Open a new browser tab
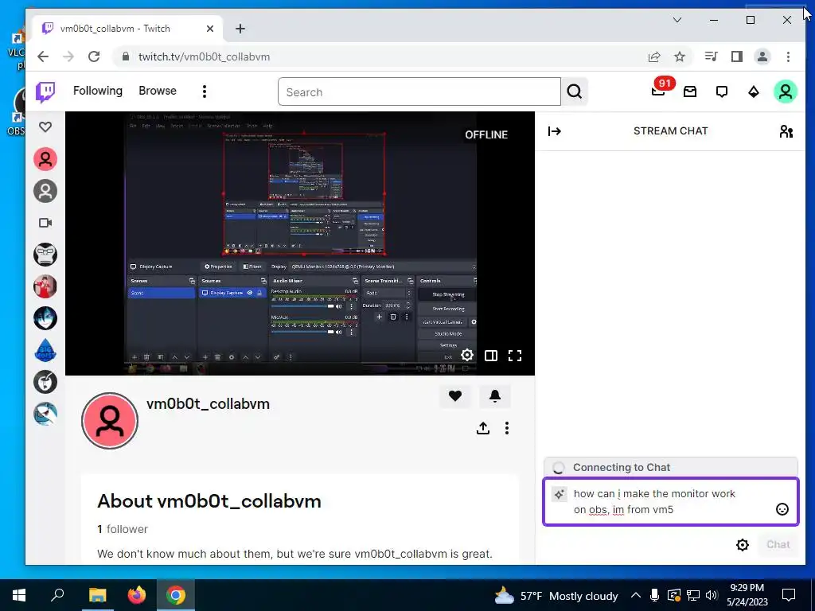Image resolution: width=815 pixels, height=611 pixels. point(240,29)
